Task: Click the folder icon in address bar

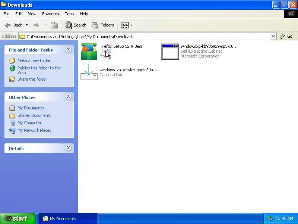Action: (x=22, y=36)
